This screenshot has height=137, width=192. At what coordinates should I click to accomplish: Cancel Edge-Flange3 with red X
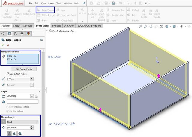[8, 45]
